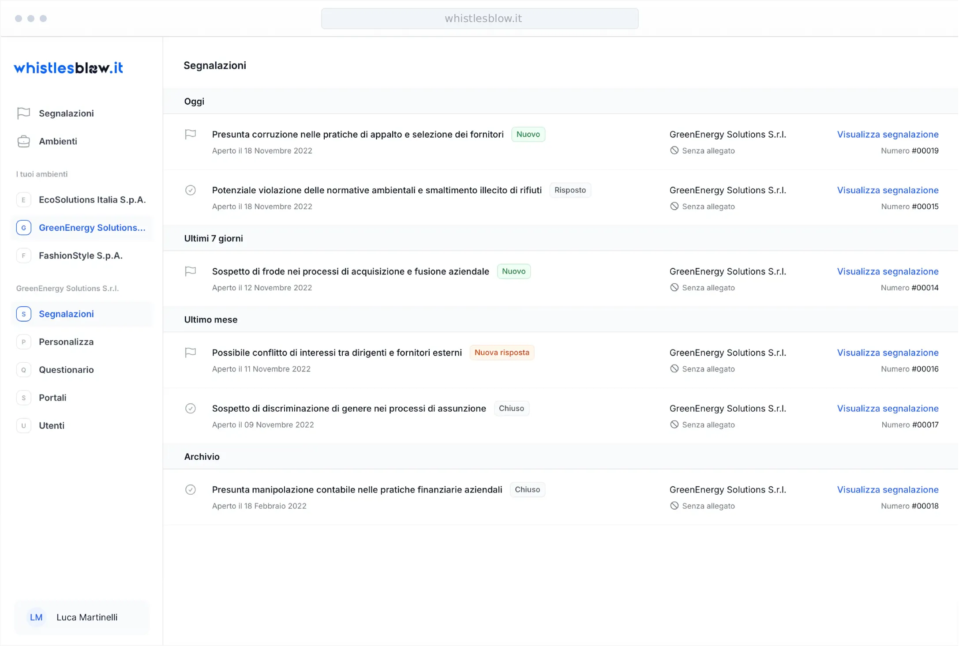Click the flag icon of the corruzione report
Viewport: 959px width, 646px height.
(190, 134)
